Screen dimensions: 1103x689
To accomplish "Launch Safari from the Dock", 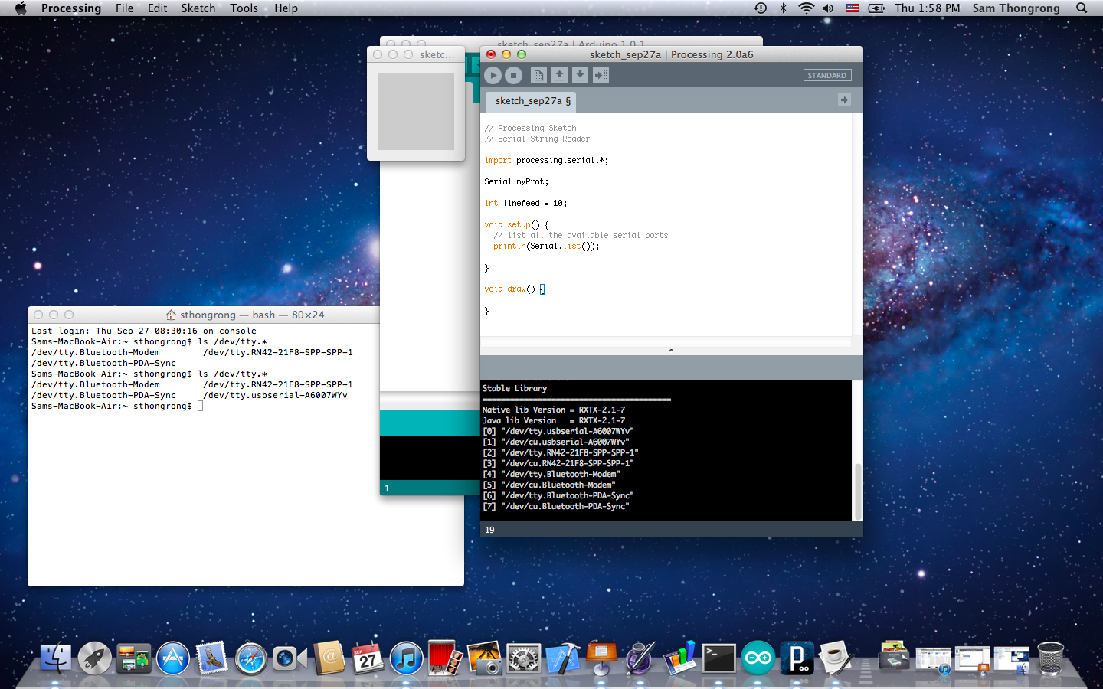I will click(250, 658).
